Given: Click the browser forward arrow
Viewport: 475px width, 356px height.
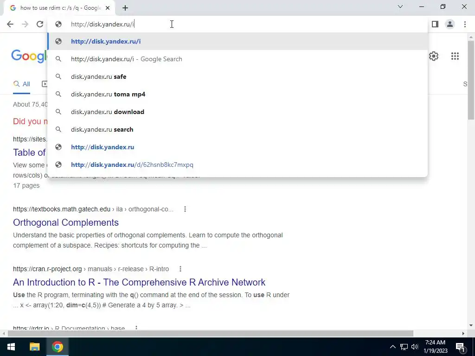Looking at the screenshot, I should 25,24.
